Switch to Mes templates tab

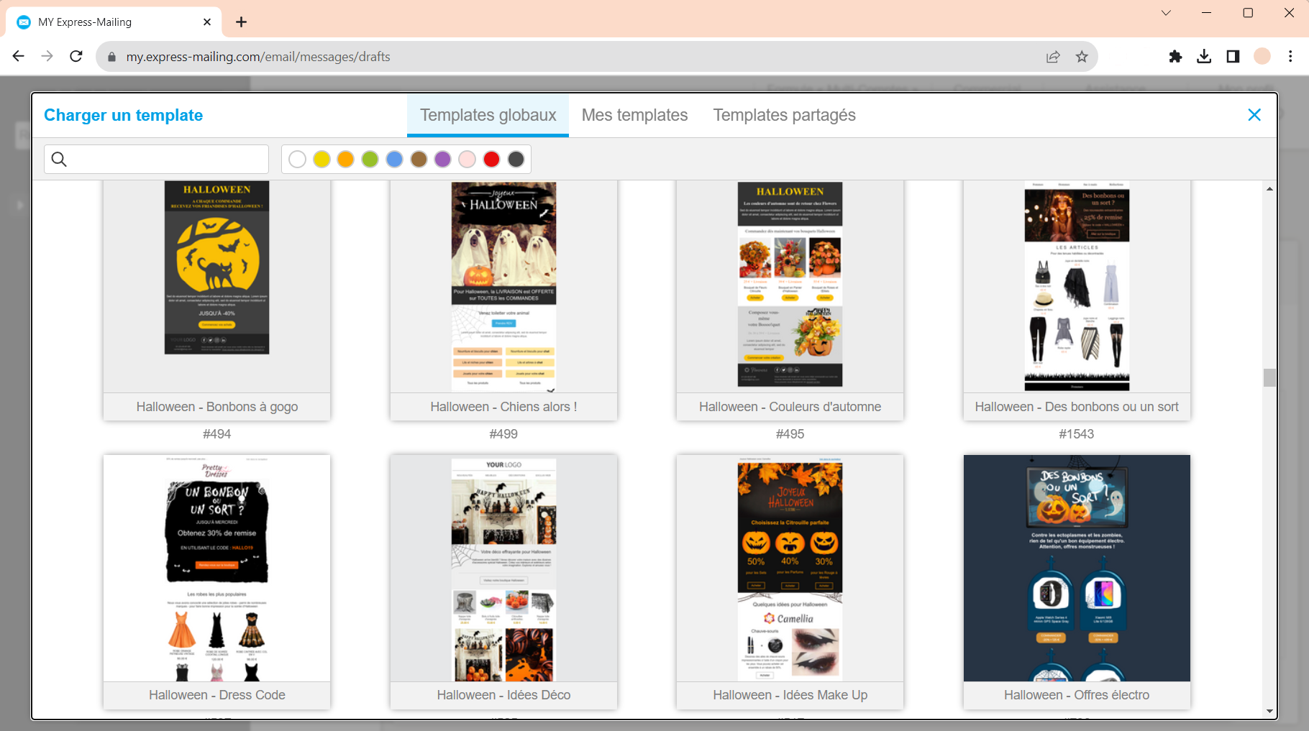tap(634, 115)
